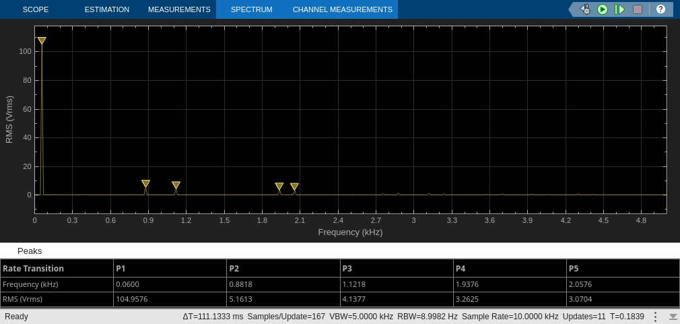This screenshot has height=324, width=680.
Task: Click the P3 frequency value 1.1218
Action: tap(354, 284)
